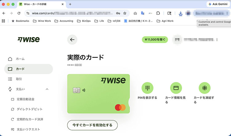Image resolution: width=231 pixels, height=136 pixels.
Task: Open the Bookmarks star folder
Action: point(20,21)
